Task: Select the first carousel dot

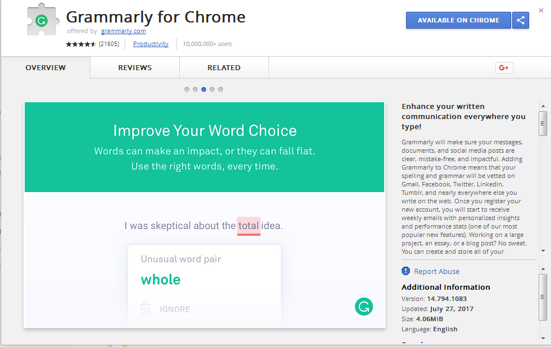Action: click(x=186, y=90)
